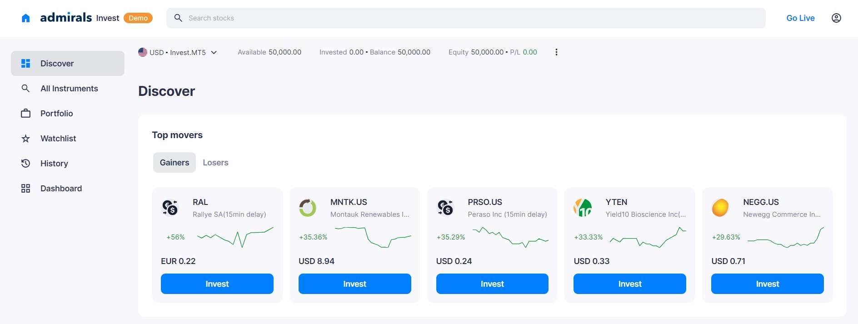Click the USD 0.24 price
Viewport: 858px width, 324px height.
[x=454, y=261]
